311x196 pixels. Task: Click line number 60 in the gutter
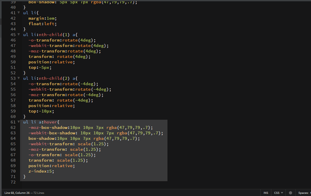(13, 117)
